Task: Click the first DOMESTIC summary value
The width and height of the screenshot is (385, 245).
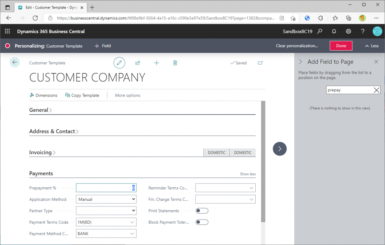Action: pos(217,152)
